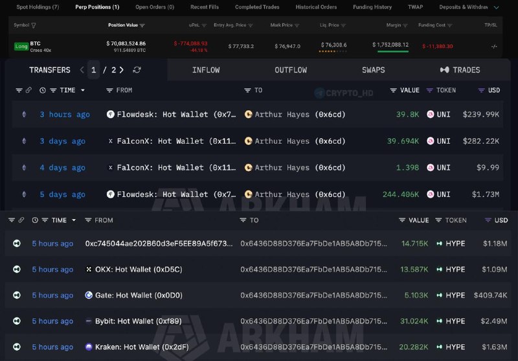Sort by Margin column icon
This screenshot has height=361, width=518.
pos(405,25)
